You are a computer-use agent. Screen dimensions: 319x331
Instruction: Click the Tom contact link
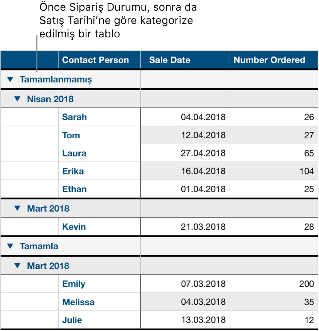[x=70, y=135]
